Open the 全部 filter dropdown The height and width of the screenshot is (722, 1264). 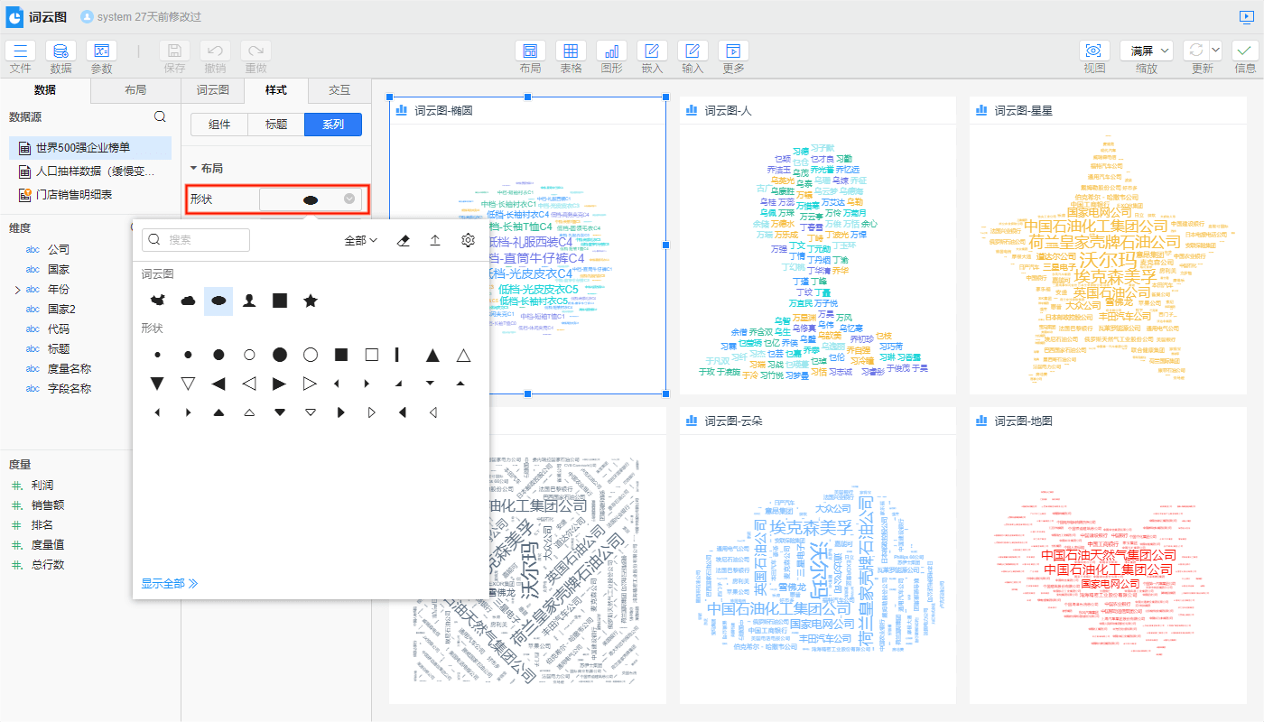360,240
